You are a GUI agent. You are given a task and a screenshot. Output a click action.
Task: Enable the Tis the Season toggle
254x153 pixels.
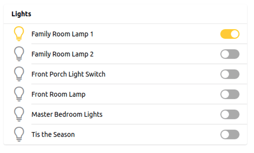[x=230, y=135]
